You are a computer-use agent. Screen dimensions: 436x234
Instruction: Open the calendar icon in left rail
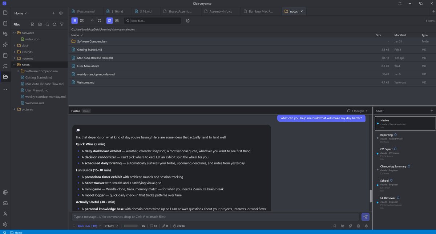tap(5, 56)
